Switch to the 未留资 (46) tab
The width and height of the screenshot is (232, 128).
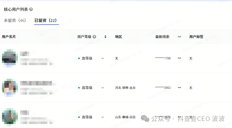click(15, 20)
